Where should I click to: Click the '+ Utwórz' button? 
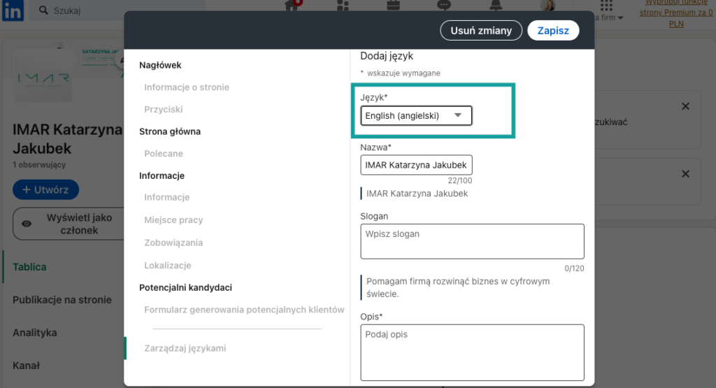coord(45,189)
